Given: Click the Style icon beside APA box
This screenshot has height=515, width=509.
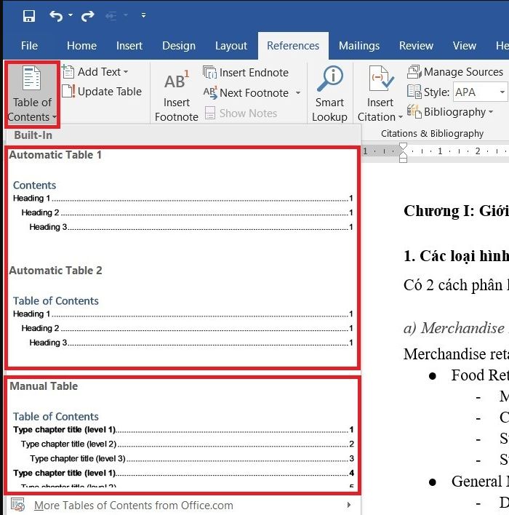Looking at the screenshot, I should [414, 92].
